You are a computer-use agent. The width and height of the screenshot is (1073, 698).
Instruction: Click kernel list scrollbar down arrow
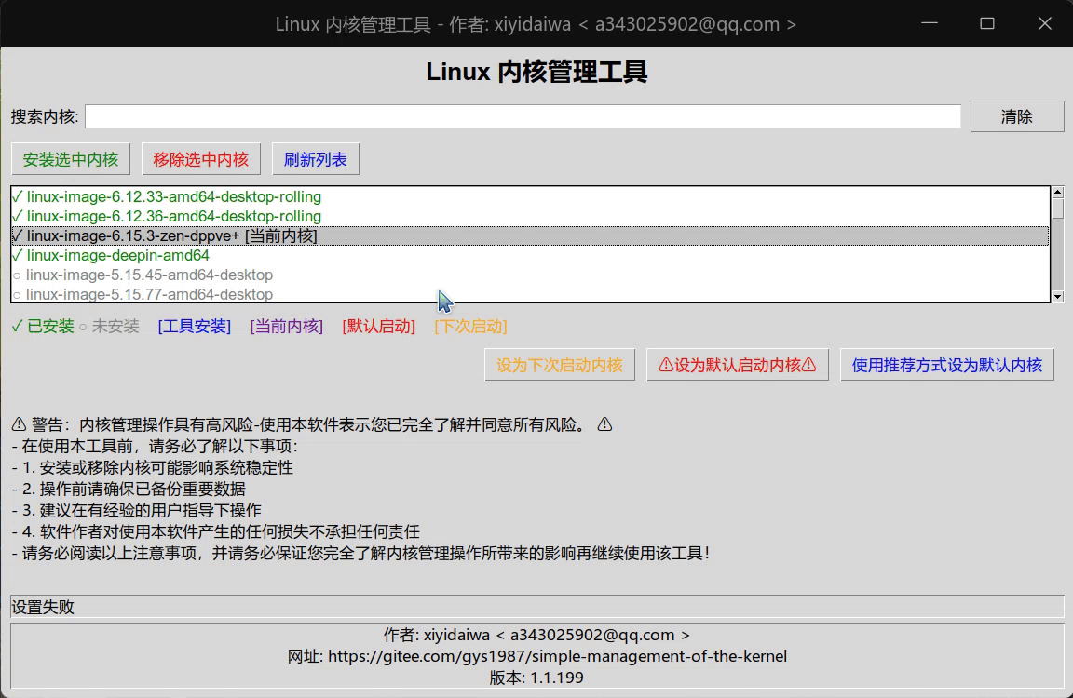click(1058, 297)
